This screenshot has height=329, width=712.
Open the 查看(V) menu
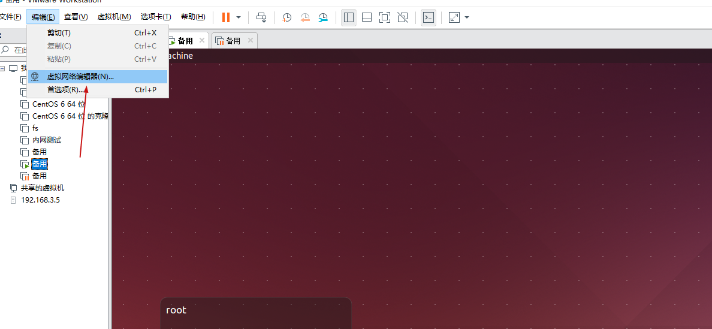tap(76, 17)
